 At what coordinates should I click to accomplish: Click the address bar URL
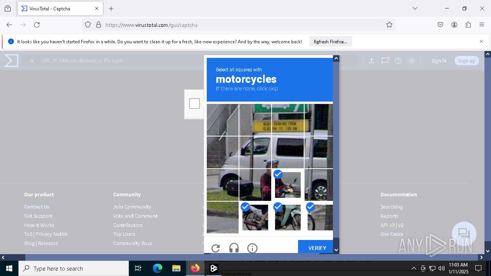[152, 25]
